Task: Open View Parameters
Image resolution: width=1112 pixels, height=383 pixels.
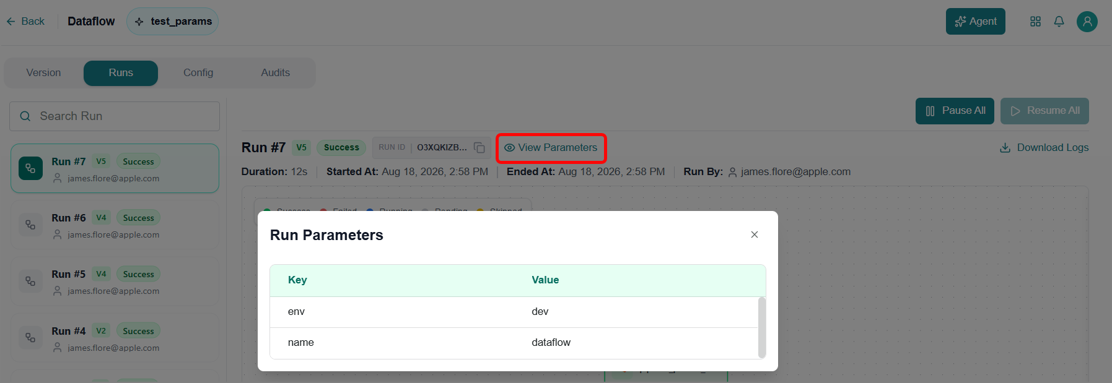Action: point(551,148)
